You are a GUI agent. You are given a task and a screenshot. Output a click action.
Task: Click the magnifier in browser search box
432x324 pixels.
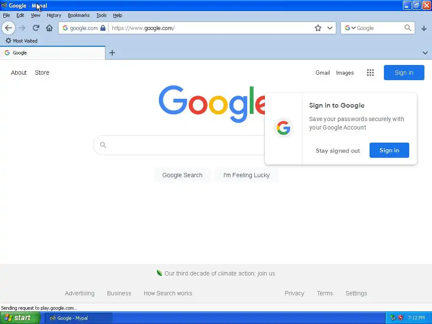(408, 28)
